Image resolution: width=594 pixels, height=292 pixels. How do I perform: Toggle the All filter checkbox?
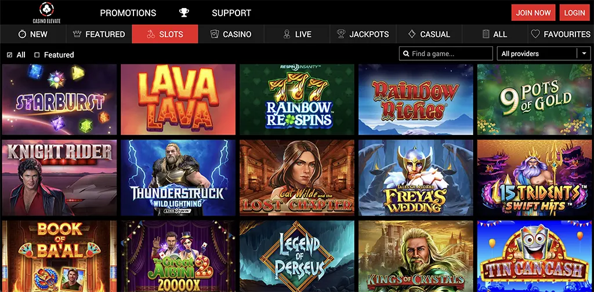click(9, 55)
